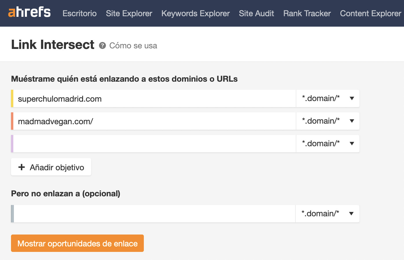The height and width of the screenshot is (260, 404).
Task: Click the plus icon to add target
Action: (x=22, y=167)
